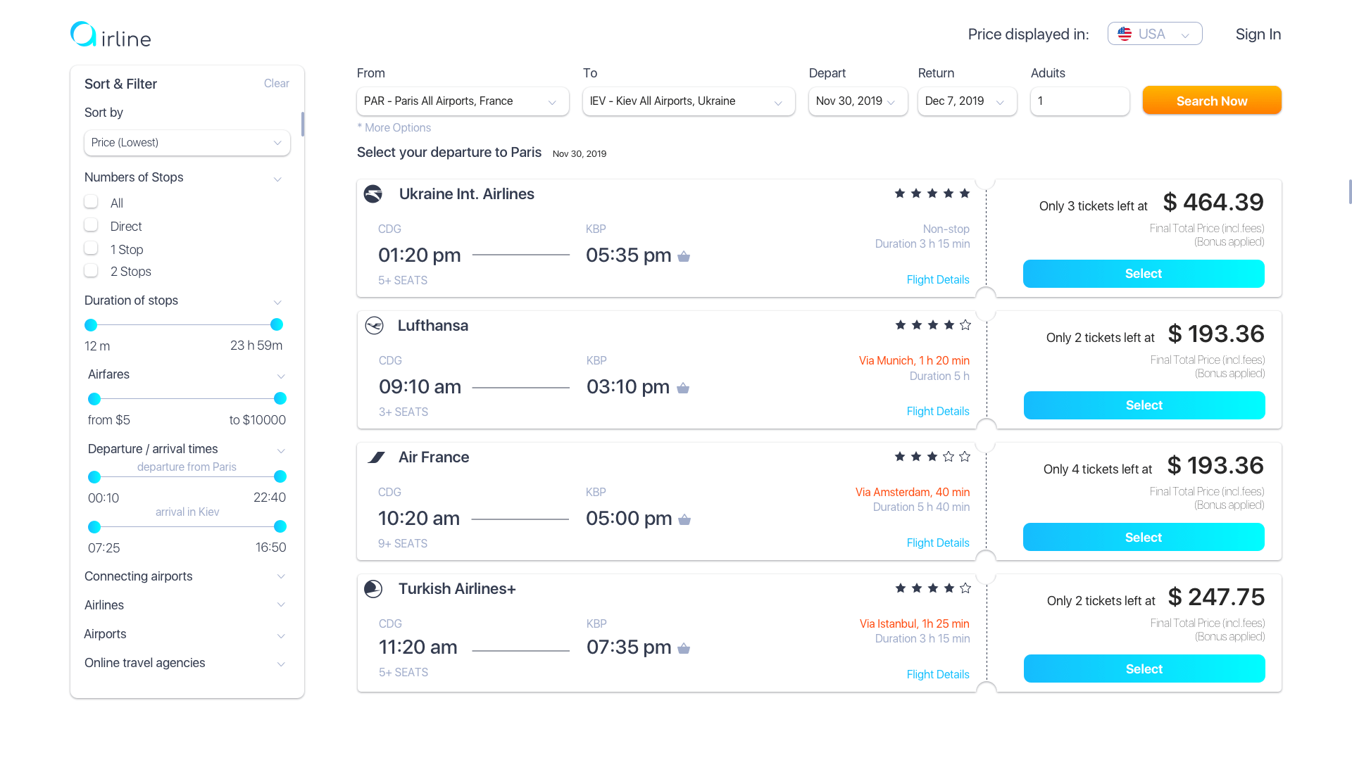
Task: View Flight Details for Air France
Action: [x=938, y=543]
